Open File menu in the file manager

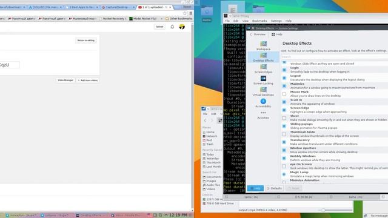coord(205,114)
